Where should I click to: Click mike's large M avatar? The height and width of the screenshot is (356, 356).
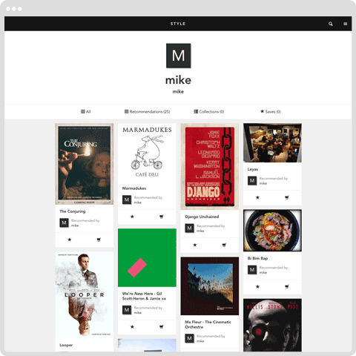point(178,56)
